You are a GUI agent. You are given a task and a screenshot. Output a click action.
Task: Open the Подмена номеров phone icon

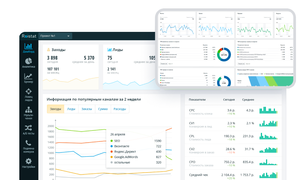[x=28, y=143]
